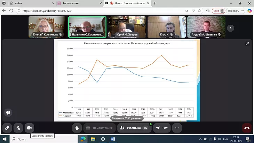Copy meeting link with the chain icon
254x143 pixels.
coord(7,128)
